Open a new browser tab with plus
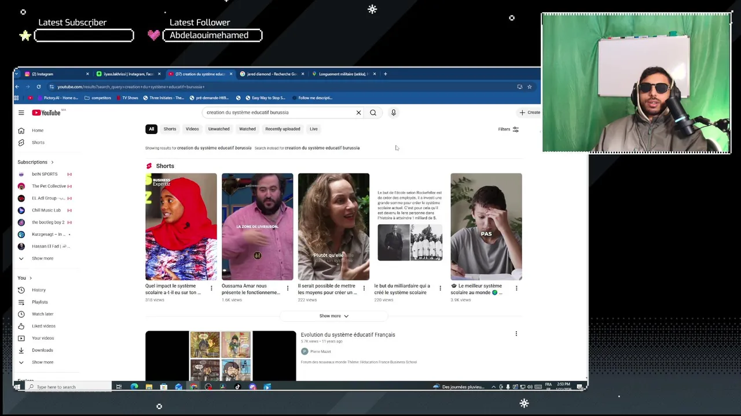 point(386,74)
